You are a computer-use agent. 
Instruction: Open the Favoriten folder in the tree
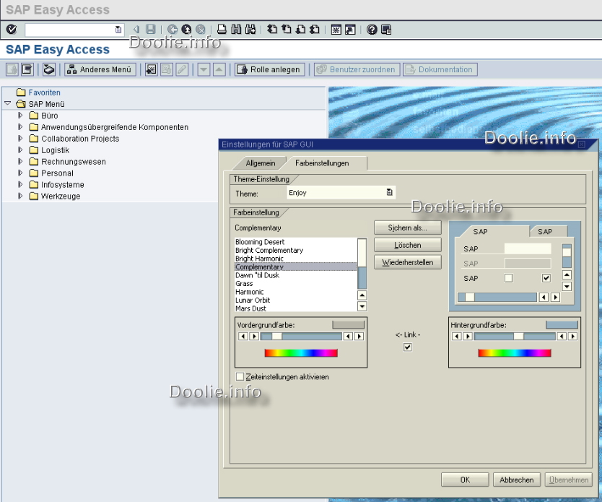(x=39, y=92)
